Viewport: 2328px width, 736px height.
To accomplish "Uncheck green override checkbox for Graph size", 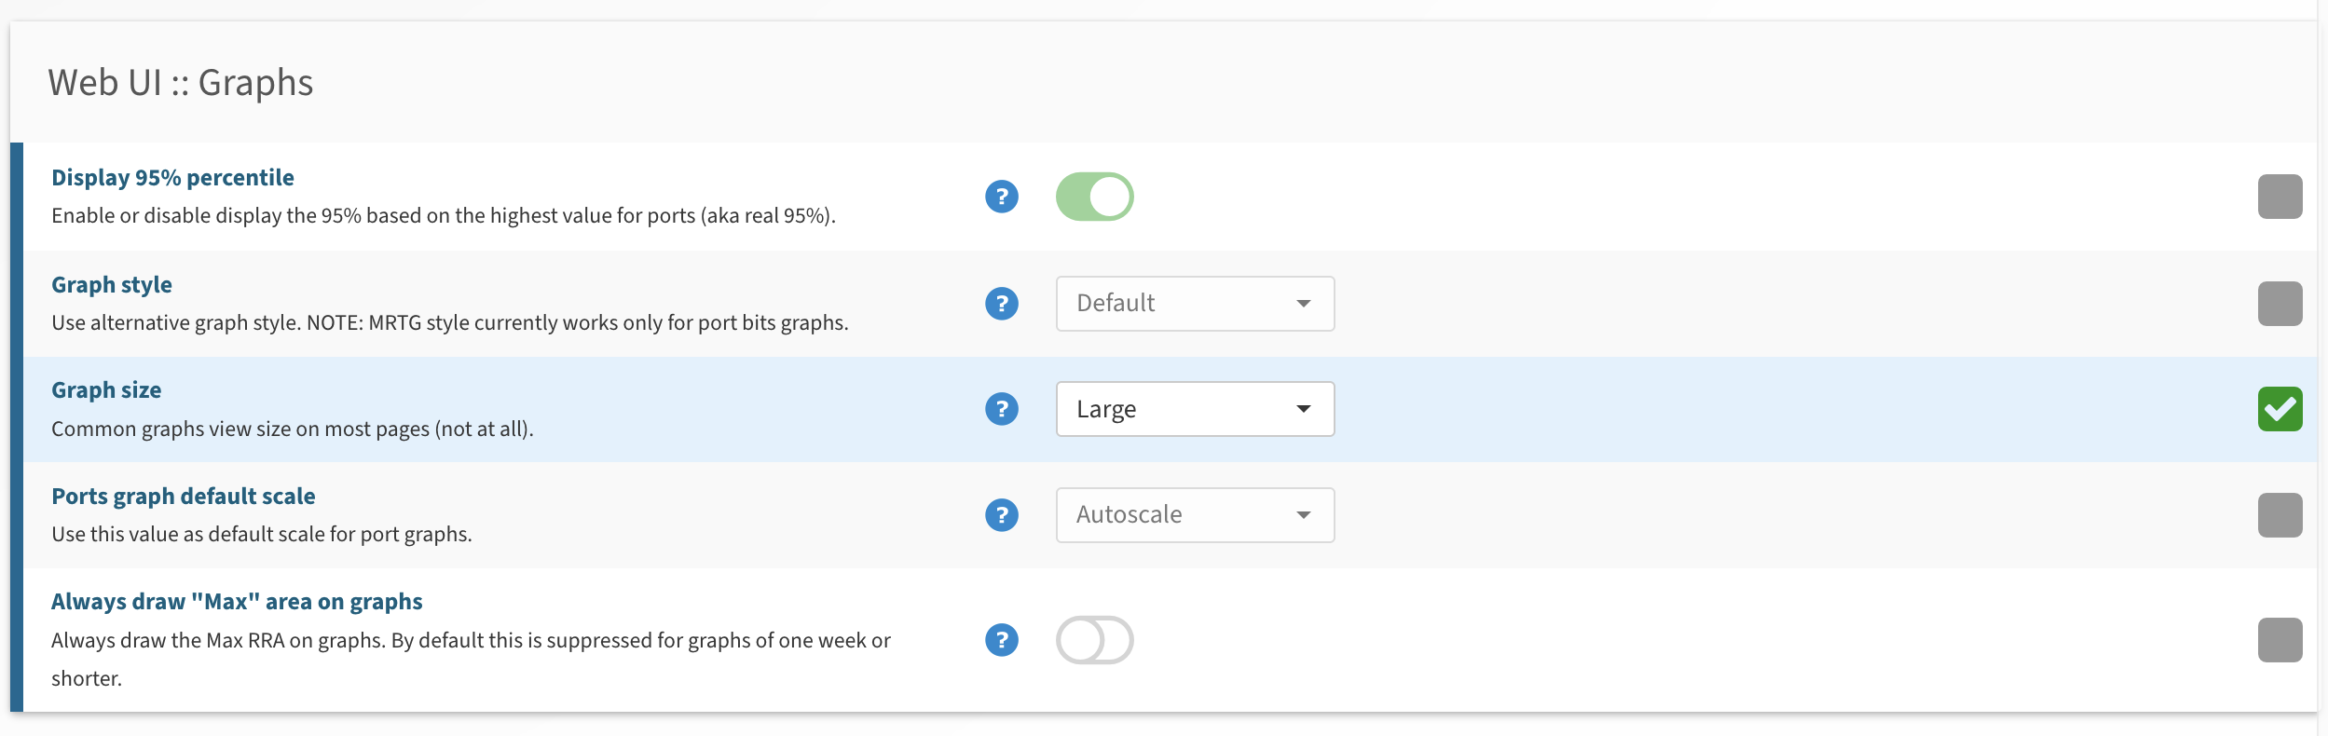I will pos(2280,409).
